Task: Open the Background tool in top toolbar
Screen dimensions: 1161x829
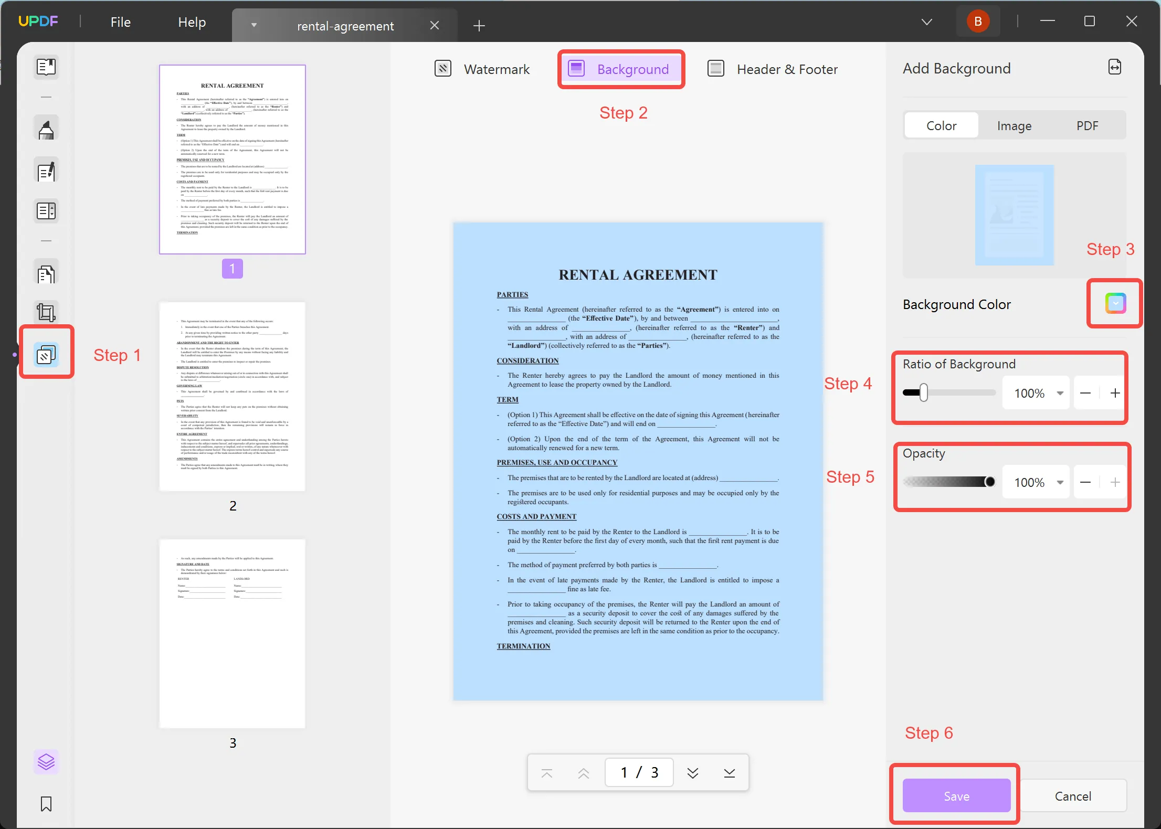Action: (621, 69)
